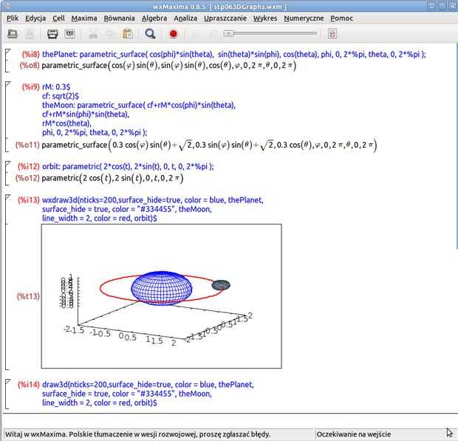Viewport: 458px width, 441px height.
Task: Open the Pomoc menu
Action: point(341,18)
